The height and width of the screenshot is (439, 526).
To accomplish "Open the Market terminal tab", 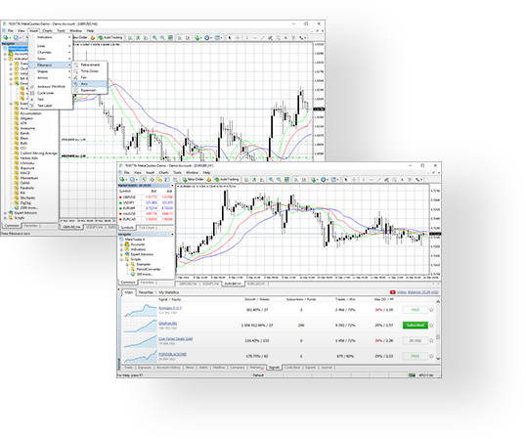I will [257, 368].
